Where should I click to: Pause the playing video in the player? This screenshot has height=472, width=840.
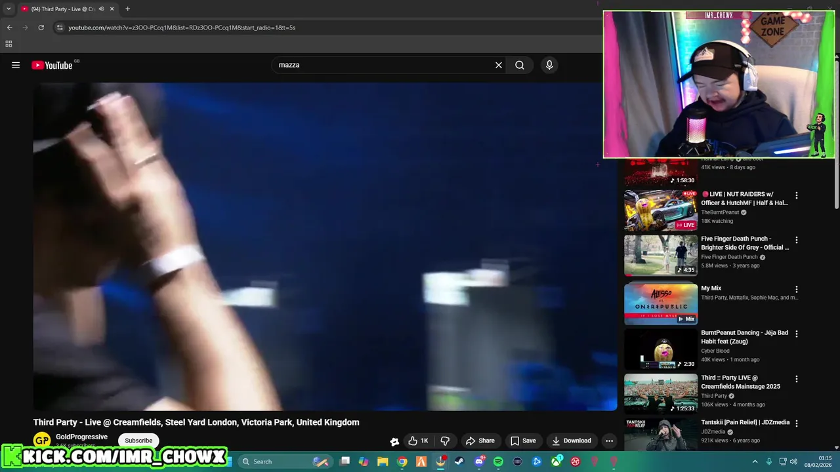[x=325, y=246]
